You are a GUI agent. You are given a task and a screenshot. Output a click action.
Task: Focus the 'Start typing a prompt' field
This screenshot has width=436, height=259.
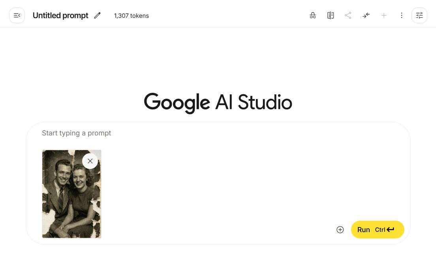[158, 133]
